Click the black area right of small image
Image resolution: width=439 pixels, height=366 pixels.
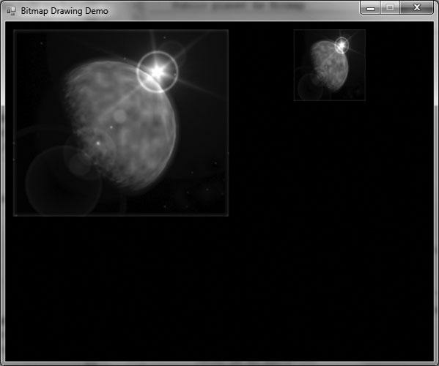[399, 65]
